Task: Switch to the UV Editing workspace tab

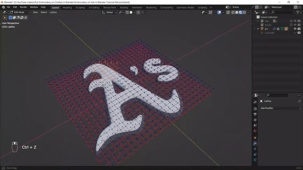Action: click(x=94, y=8)
